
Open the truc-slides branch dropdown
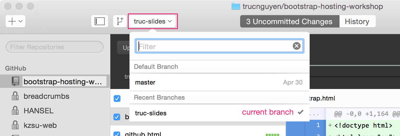point(153,21)
